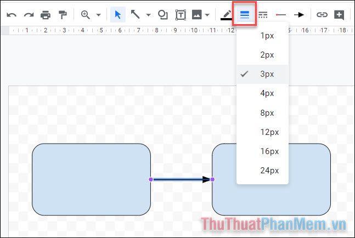Click the horizontal ruler at mark 6
The width and height of the screenshot is (355, 238).
coord(120,30)
